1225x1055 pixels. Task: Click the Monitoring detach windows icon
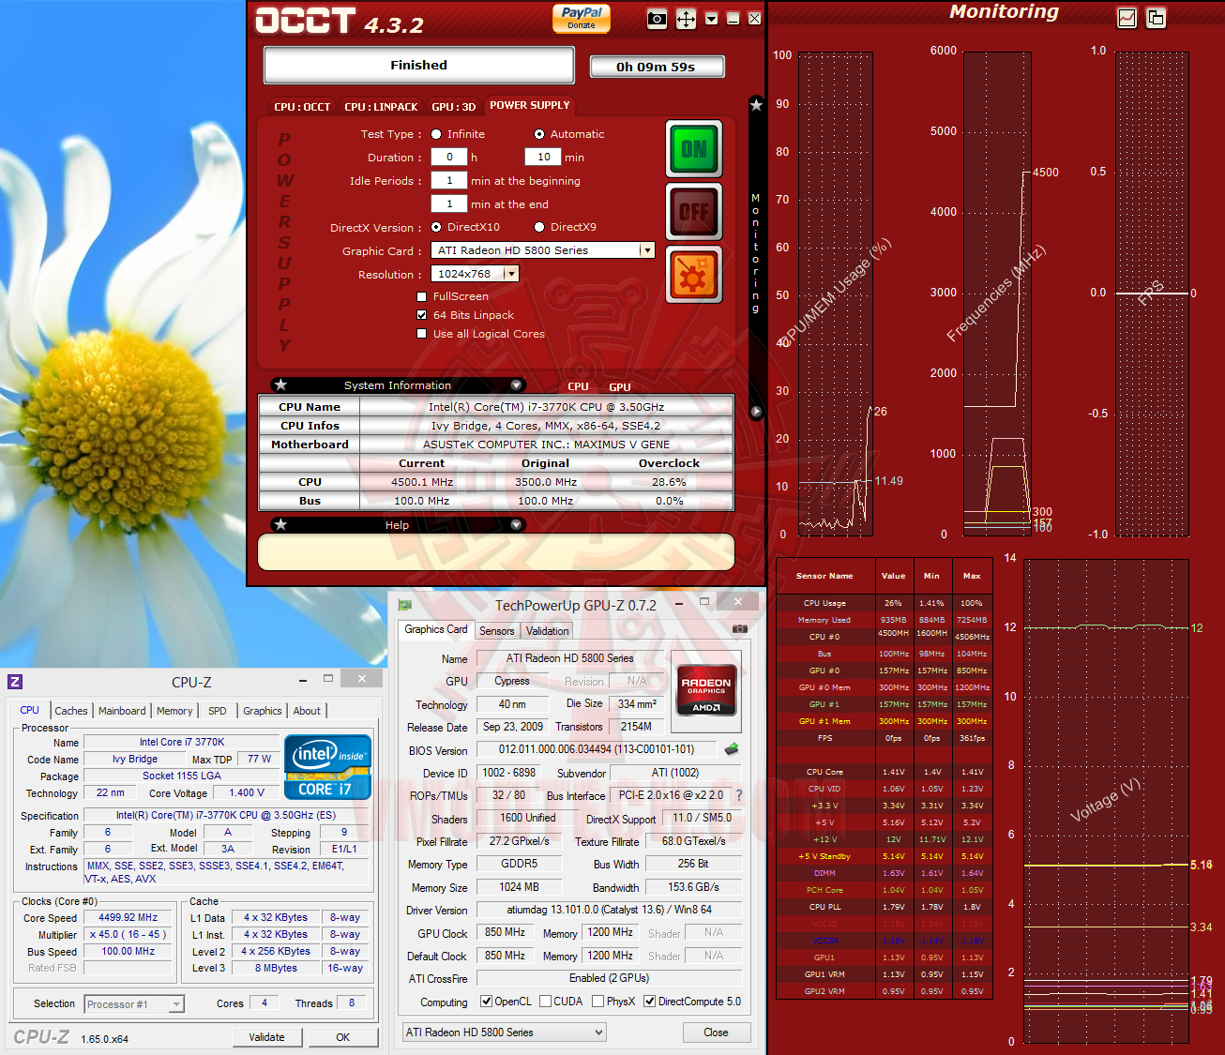point(1157,18)
